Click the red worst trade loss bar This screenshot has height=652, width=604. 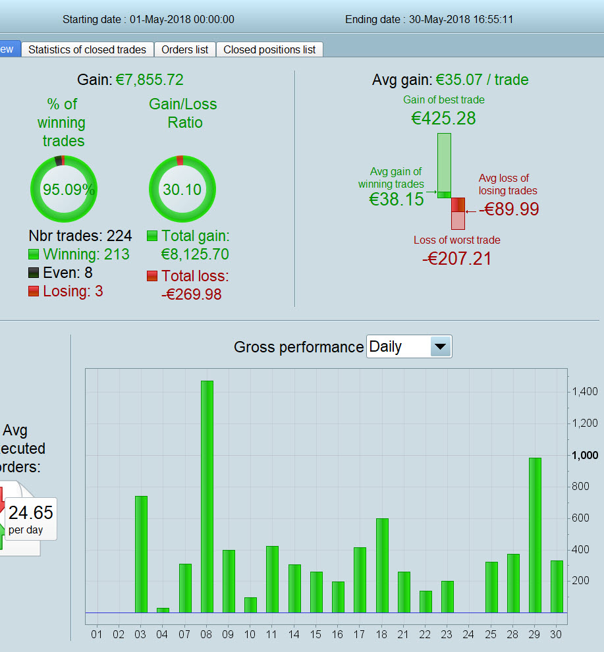(x=458, y=214)
